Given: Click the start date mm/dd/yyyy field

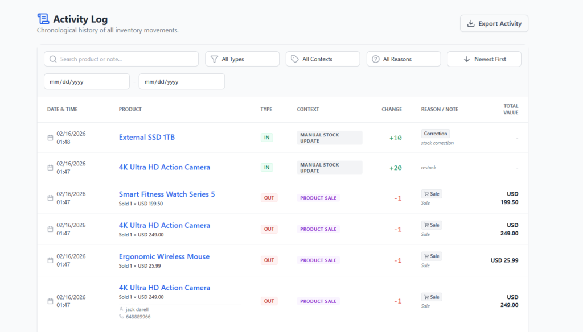Looking at the screenshot, I should click(87, 82).
